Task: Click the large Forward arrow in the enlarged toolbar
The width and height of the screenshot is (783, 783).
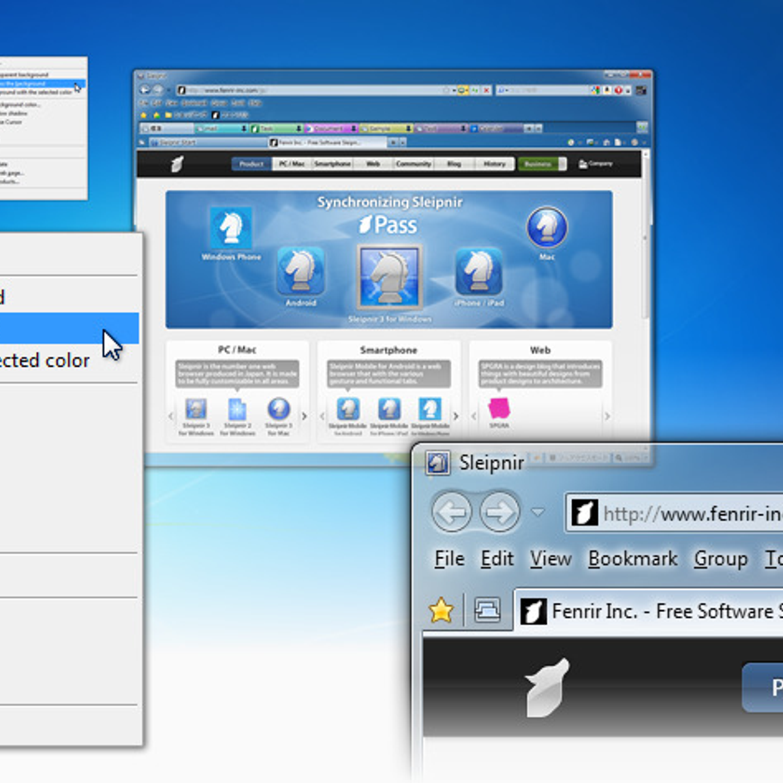Action: click(500, 512)
